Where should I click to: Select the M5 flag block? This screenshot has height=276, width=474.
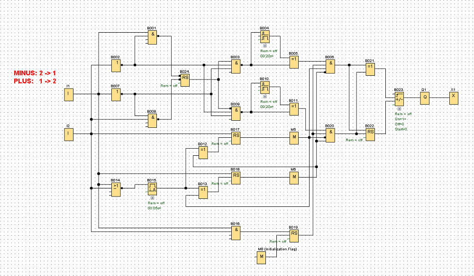coord(294,138)
